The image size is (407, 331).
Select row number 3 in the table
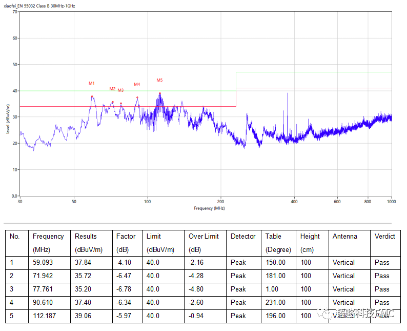[x=12, y=289]
